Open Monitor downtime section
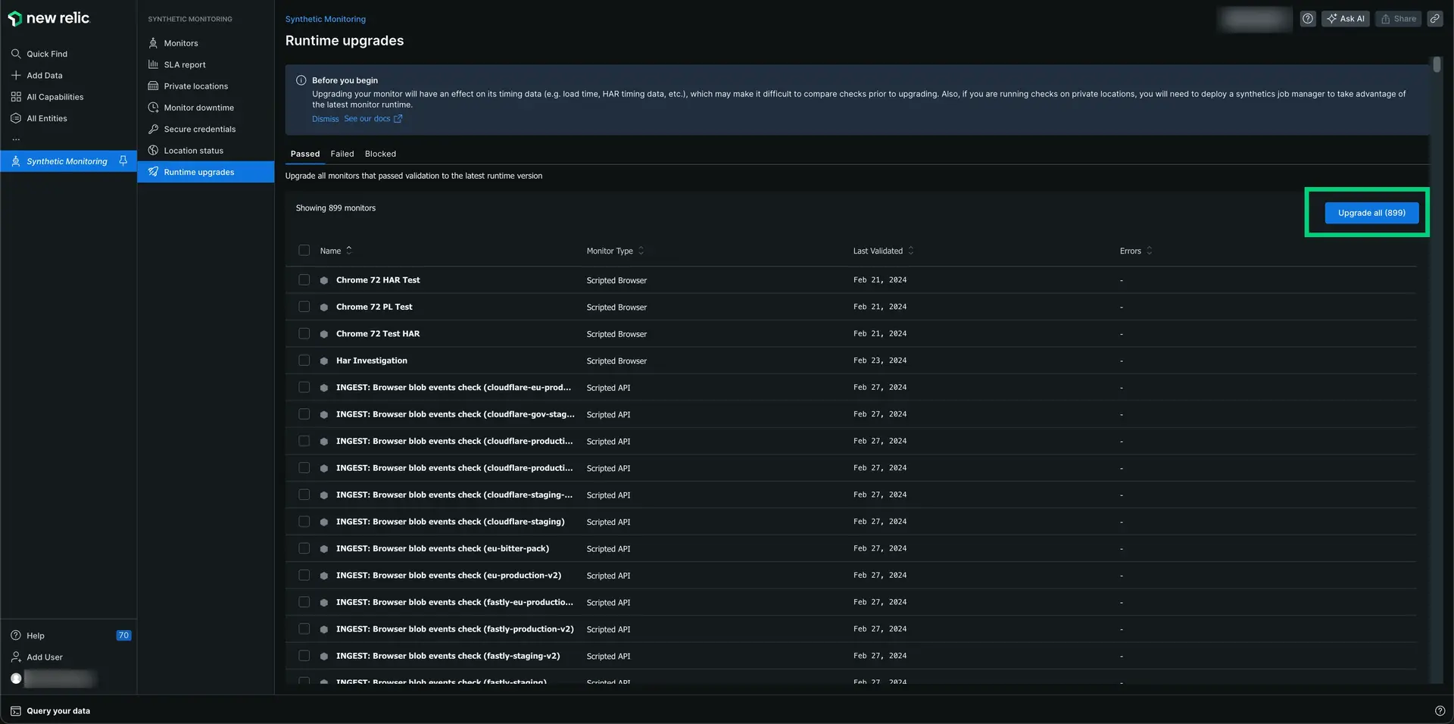The width and height of the screenshot is (1454, 724). (x=198, y=108)
